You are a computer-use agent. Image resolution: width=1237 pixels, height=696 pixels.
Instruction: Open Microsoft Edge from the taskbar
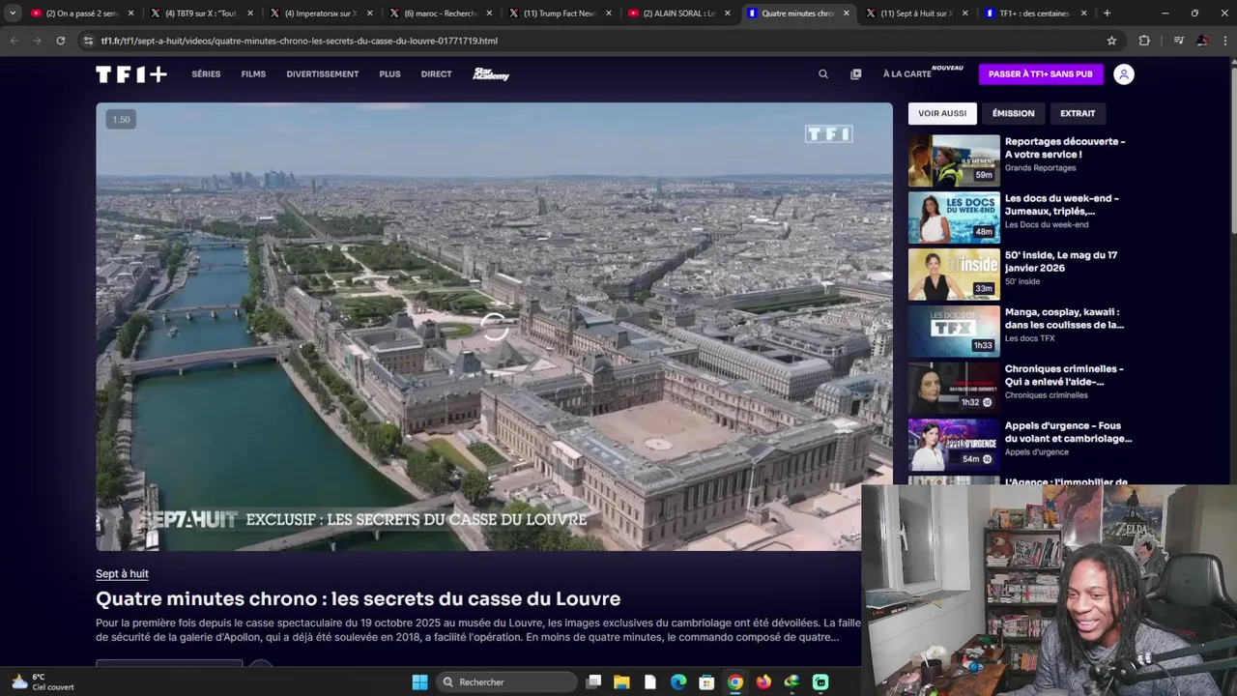tap(678, 681)
